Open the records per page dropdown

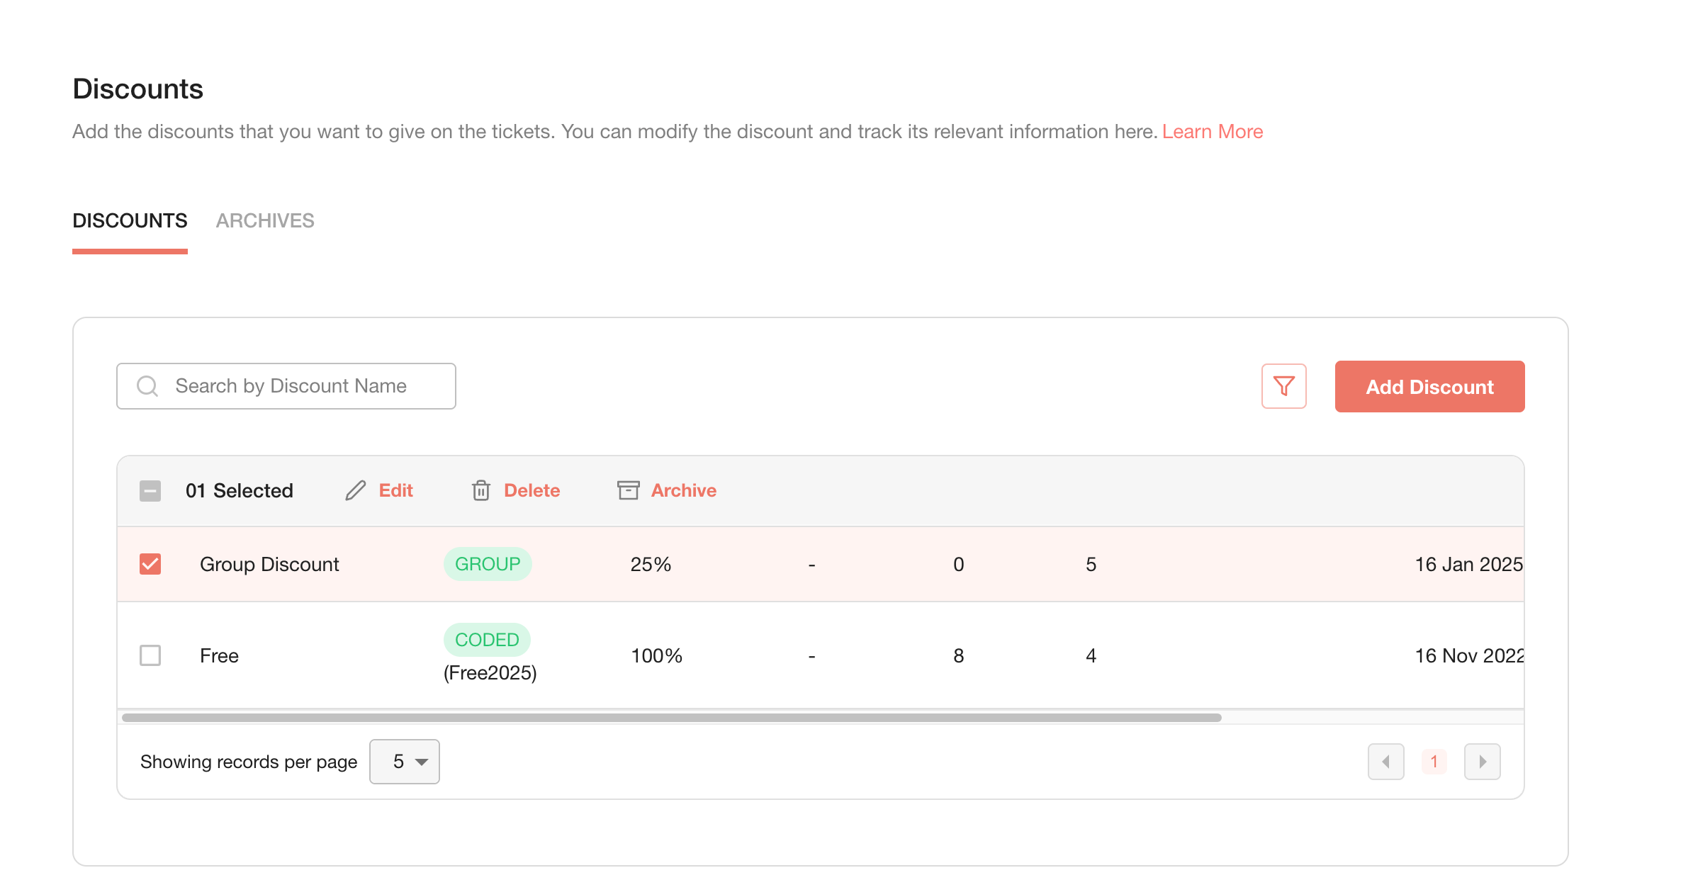405,762
